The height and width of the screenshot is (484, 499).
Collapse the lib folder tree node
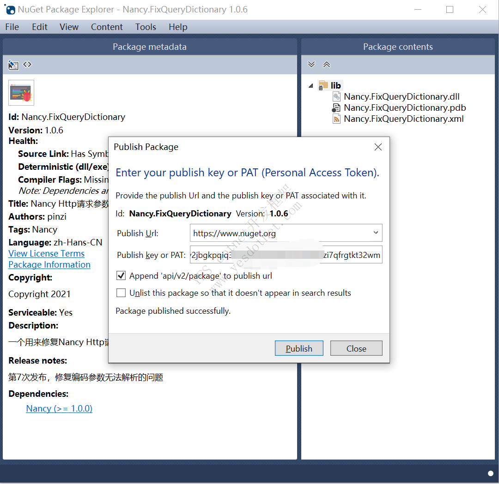[311, 85]
